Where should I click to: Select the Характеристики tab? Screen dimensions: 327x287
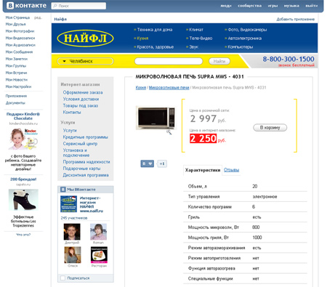(203, 170)
